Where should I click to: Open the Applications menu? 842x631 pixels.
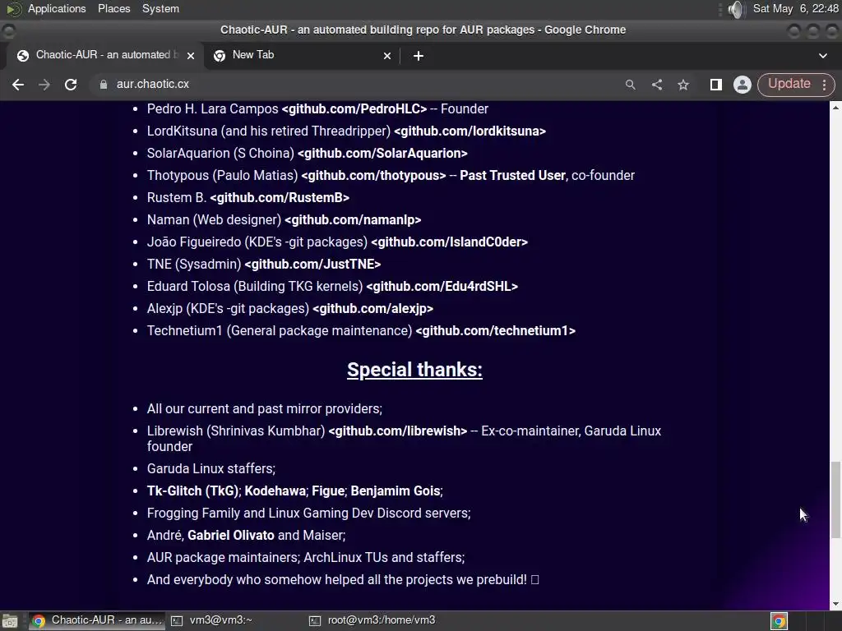(57, 8)
